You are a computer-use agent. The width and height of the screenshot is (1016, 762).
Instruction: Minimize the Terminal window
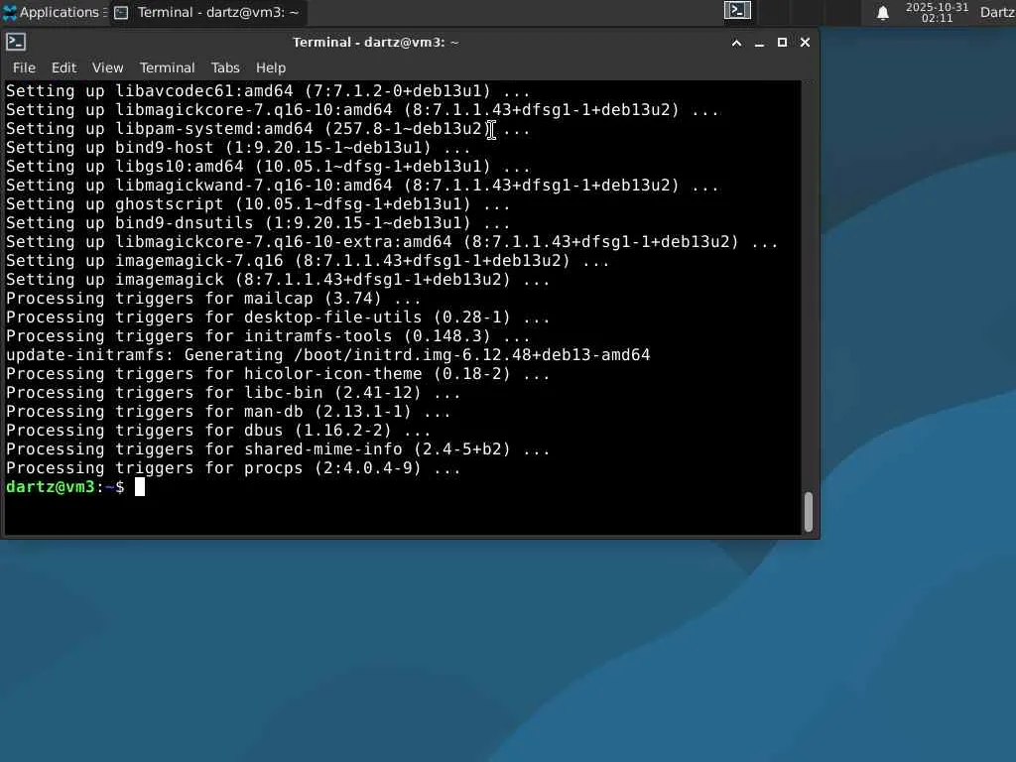click(x=759, y=43)
